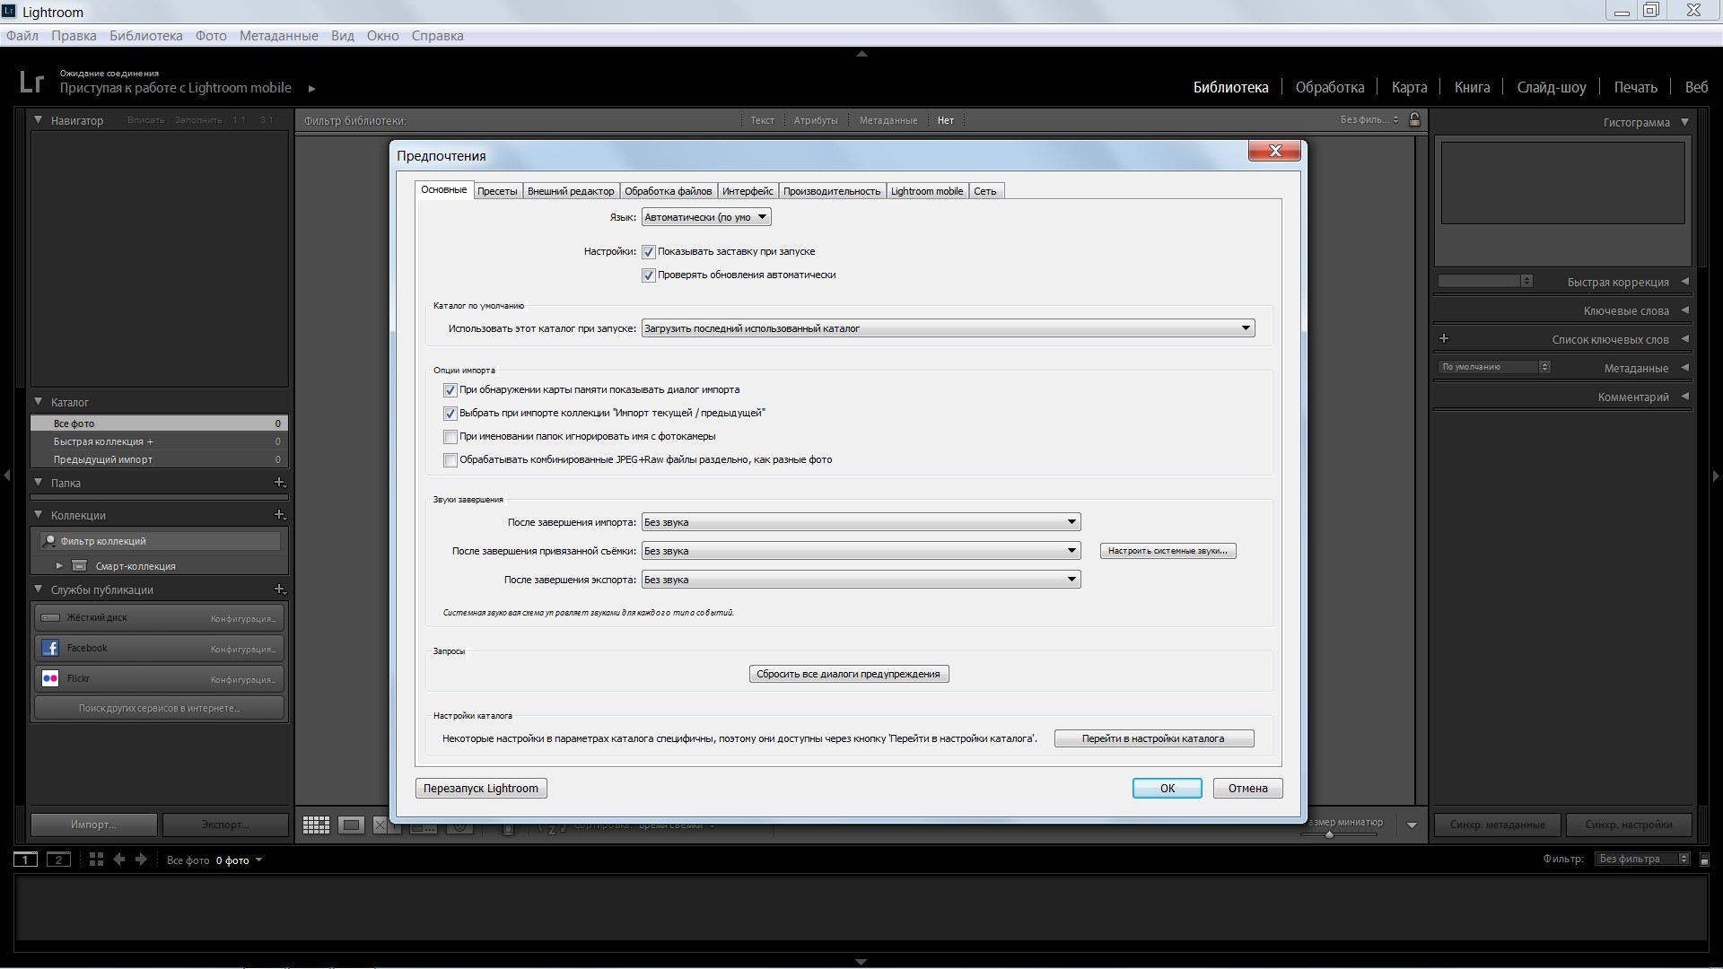
Task: Go back with the filmstrip left arrow
Action: coord(119,860)
